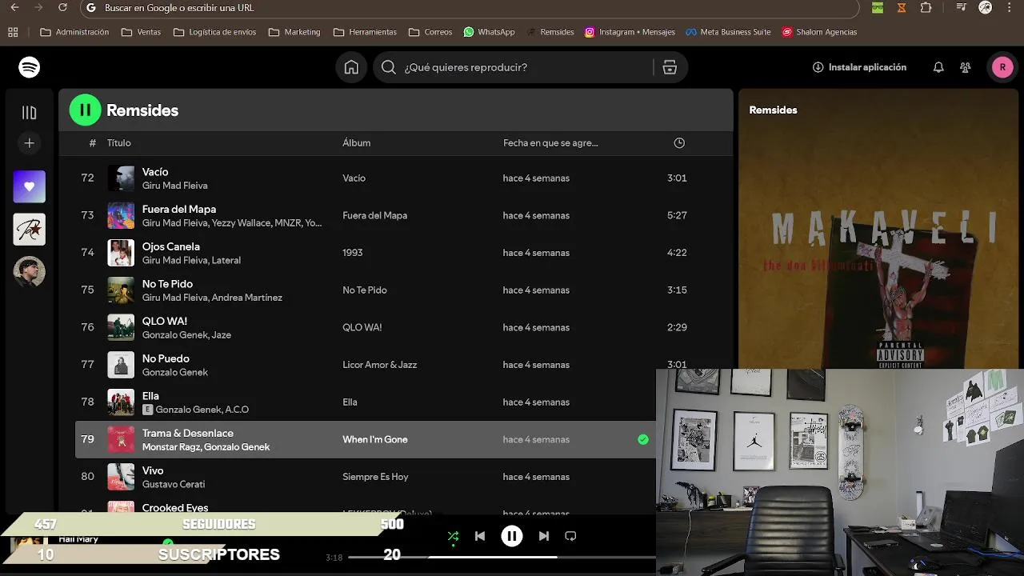Go to Spotify home
The width and height of the screenshot is (1024, 576).
click(351, 67)
